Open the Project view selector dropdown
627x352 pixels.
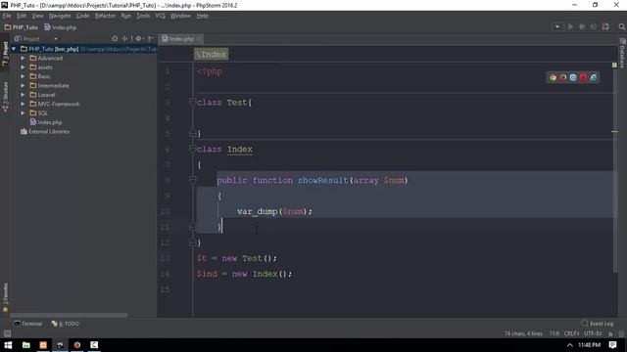36,39
